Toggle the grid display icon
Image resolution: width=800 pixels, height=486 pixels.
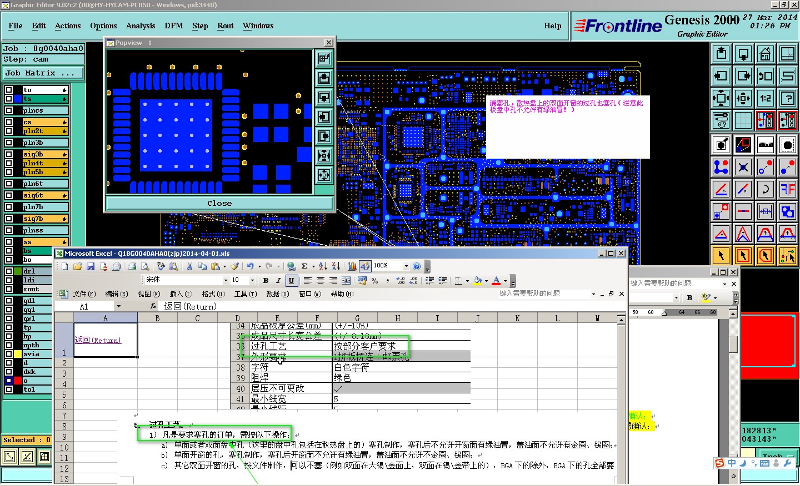[743, 120]
